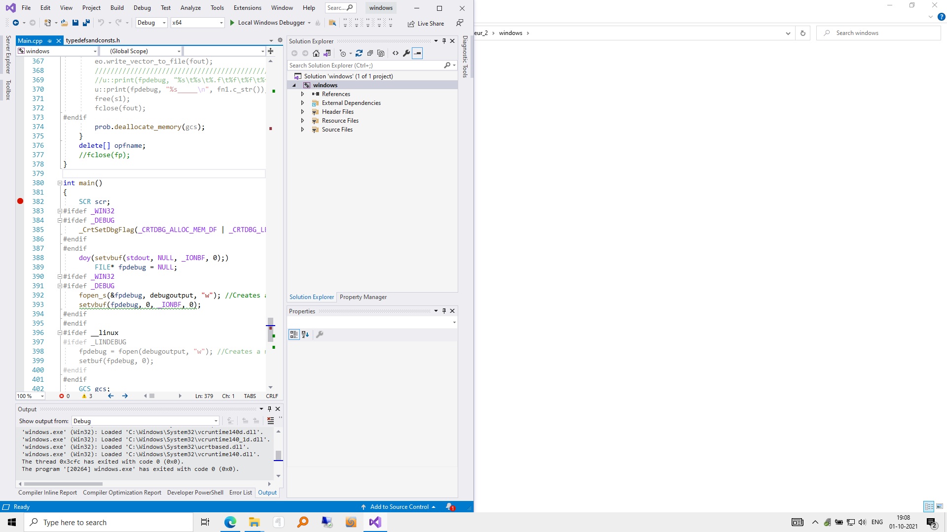
Task: Open the Analyze menu
Action: coord(190,8)
